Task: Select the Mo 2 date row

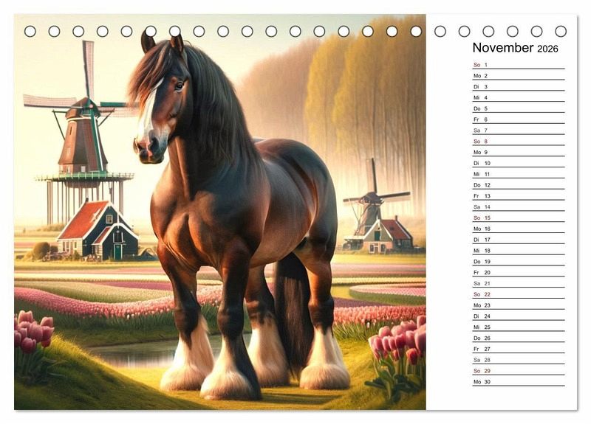Action: pos(519,76)
